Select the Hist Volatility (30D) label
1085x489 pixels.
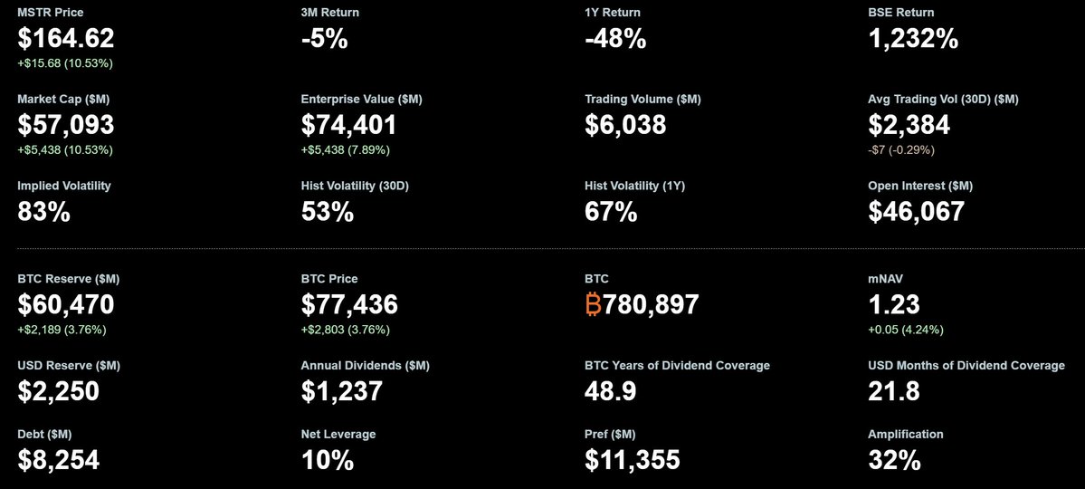[355, 186]
